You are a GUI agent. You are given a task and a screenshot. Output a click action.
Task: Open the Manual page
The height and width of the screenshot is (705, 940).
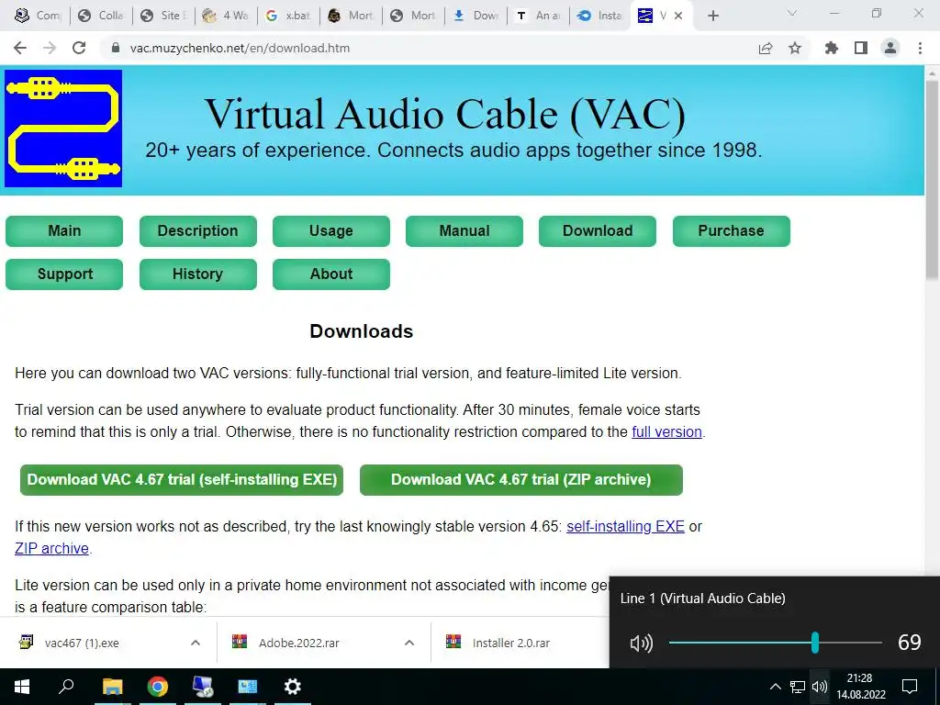pyautogui.click(x=464, y=230)
